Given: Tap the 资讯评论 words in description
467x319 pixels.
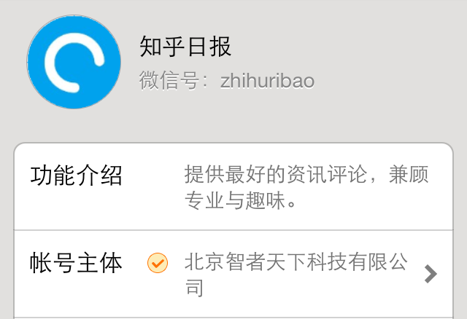Looking at the screenshot, I should click(x=327, y=174).
